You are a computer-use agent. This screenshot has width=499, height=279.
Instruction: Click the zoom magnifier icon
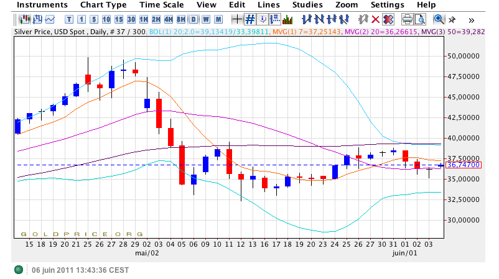coord(439,19)
